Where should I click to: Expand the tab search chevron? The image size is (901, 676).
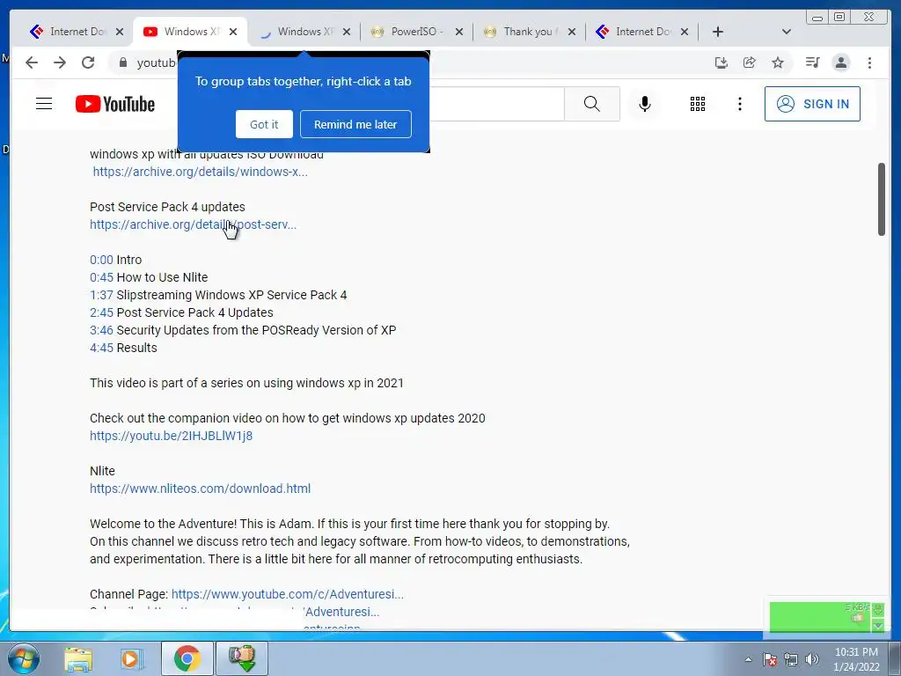point(787,32)
